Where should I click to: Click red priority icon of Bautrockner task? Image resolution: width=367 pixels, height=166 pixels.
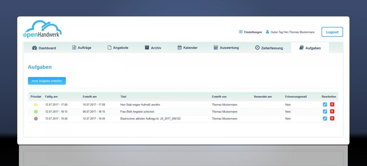36,119
